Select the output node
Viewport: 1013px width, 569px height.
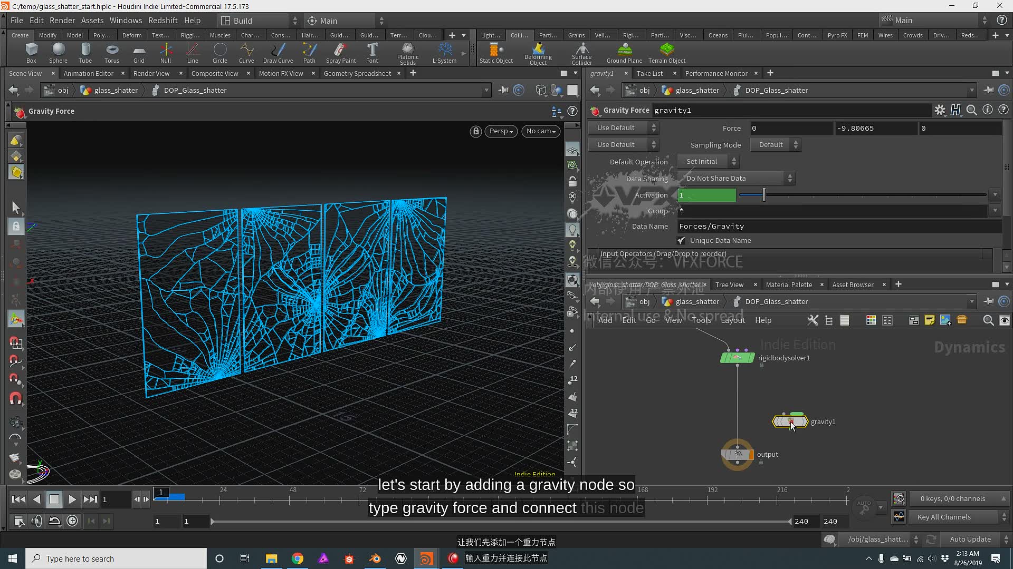tap(737, 454)
